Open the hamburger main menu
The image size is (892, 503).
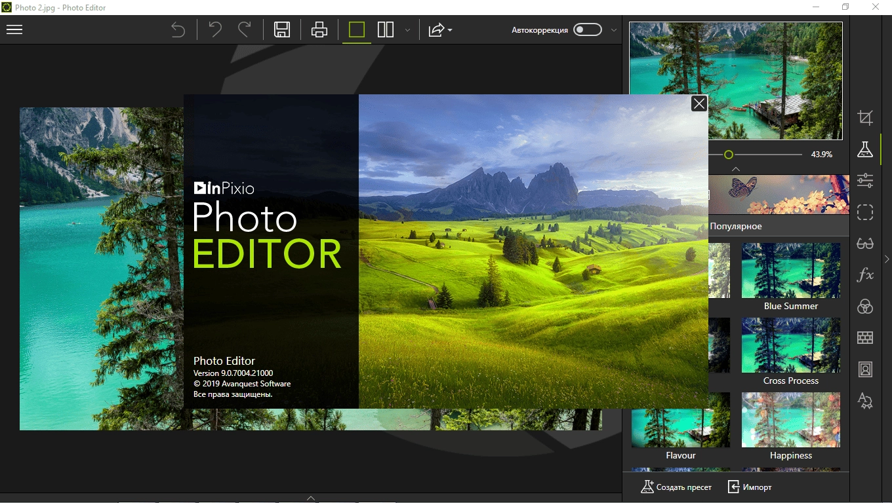14,29
